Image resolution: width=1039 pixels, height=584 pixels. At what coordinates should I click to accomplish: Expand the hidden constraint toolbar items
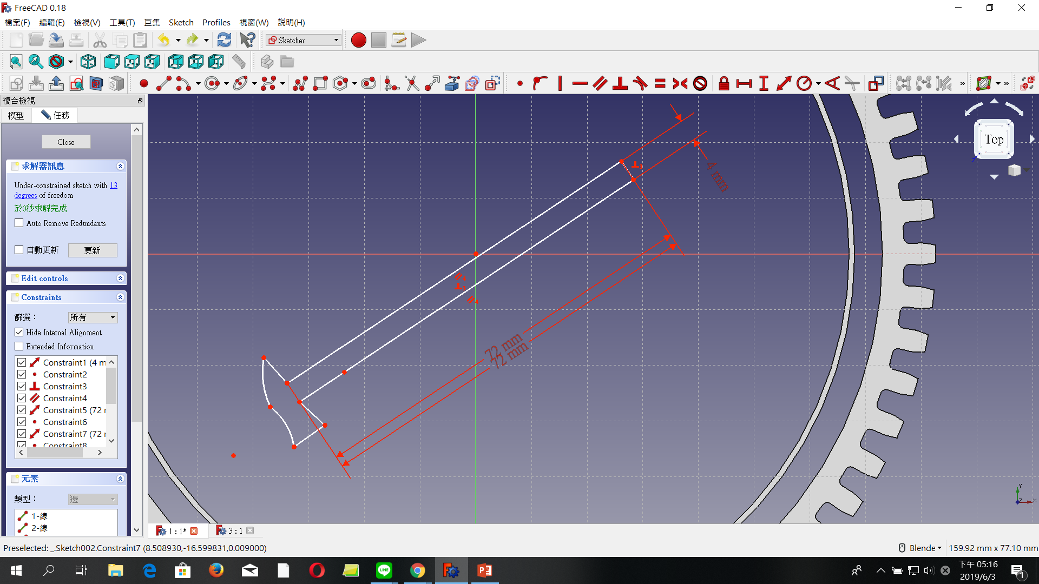pos(962,83)
